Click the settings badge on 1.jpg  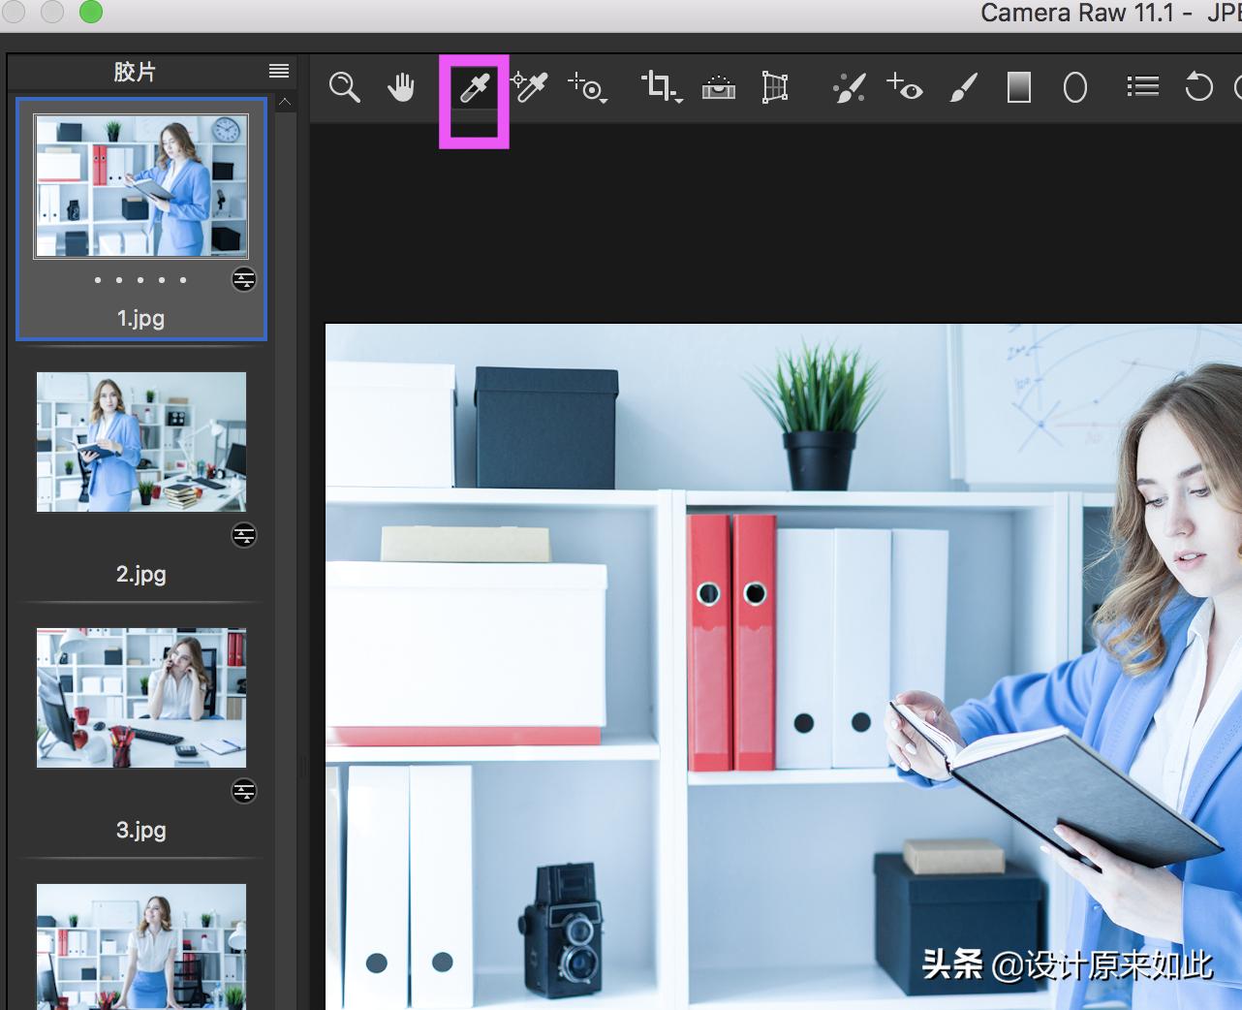point(244,280)
